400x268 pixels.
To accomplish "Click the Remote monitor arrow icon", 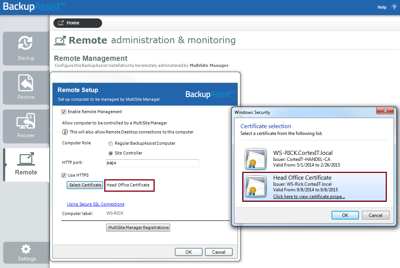I will click(26, 159).
